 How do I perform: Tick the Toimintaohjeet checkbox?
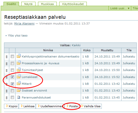[12, 70]
